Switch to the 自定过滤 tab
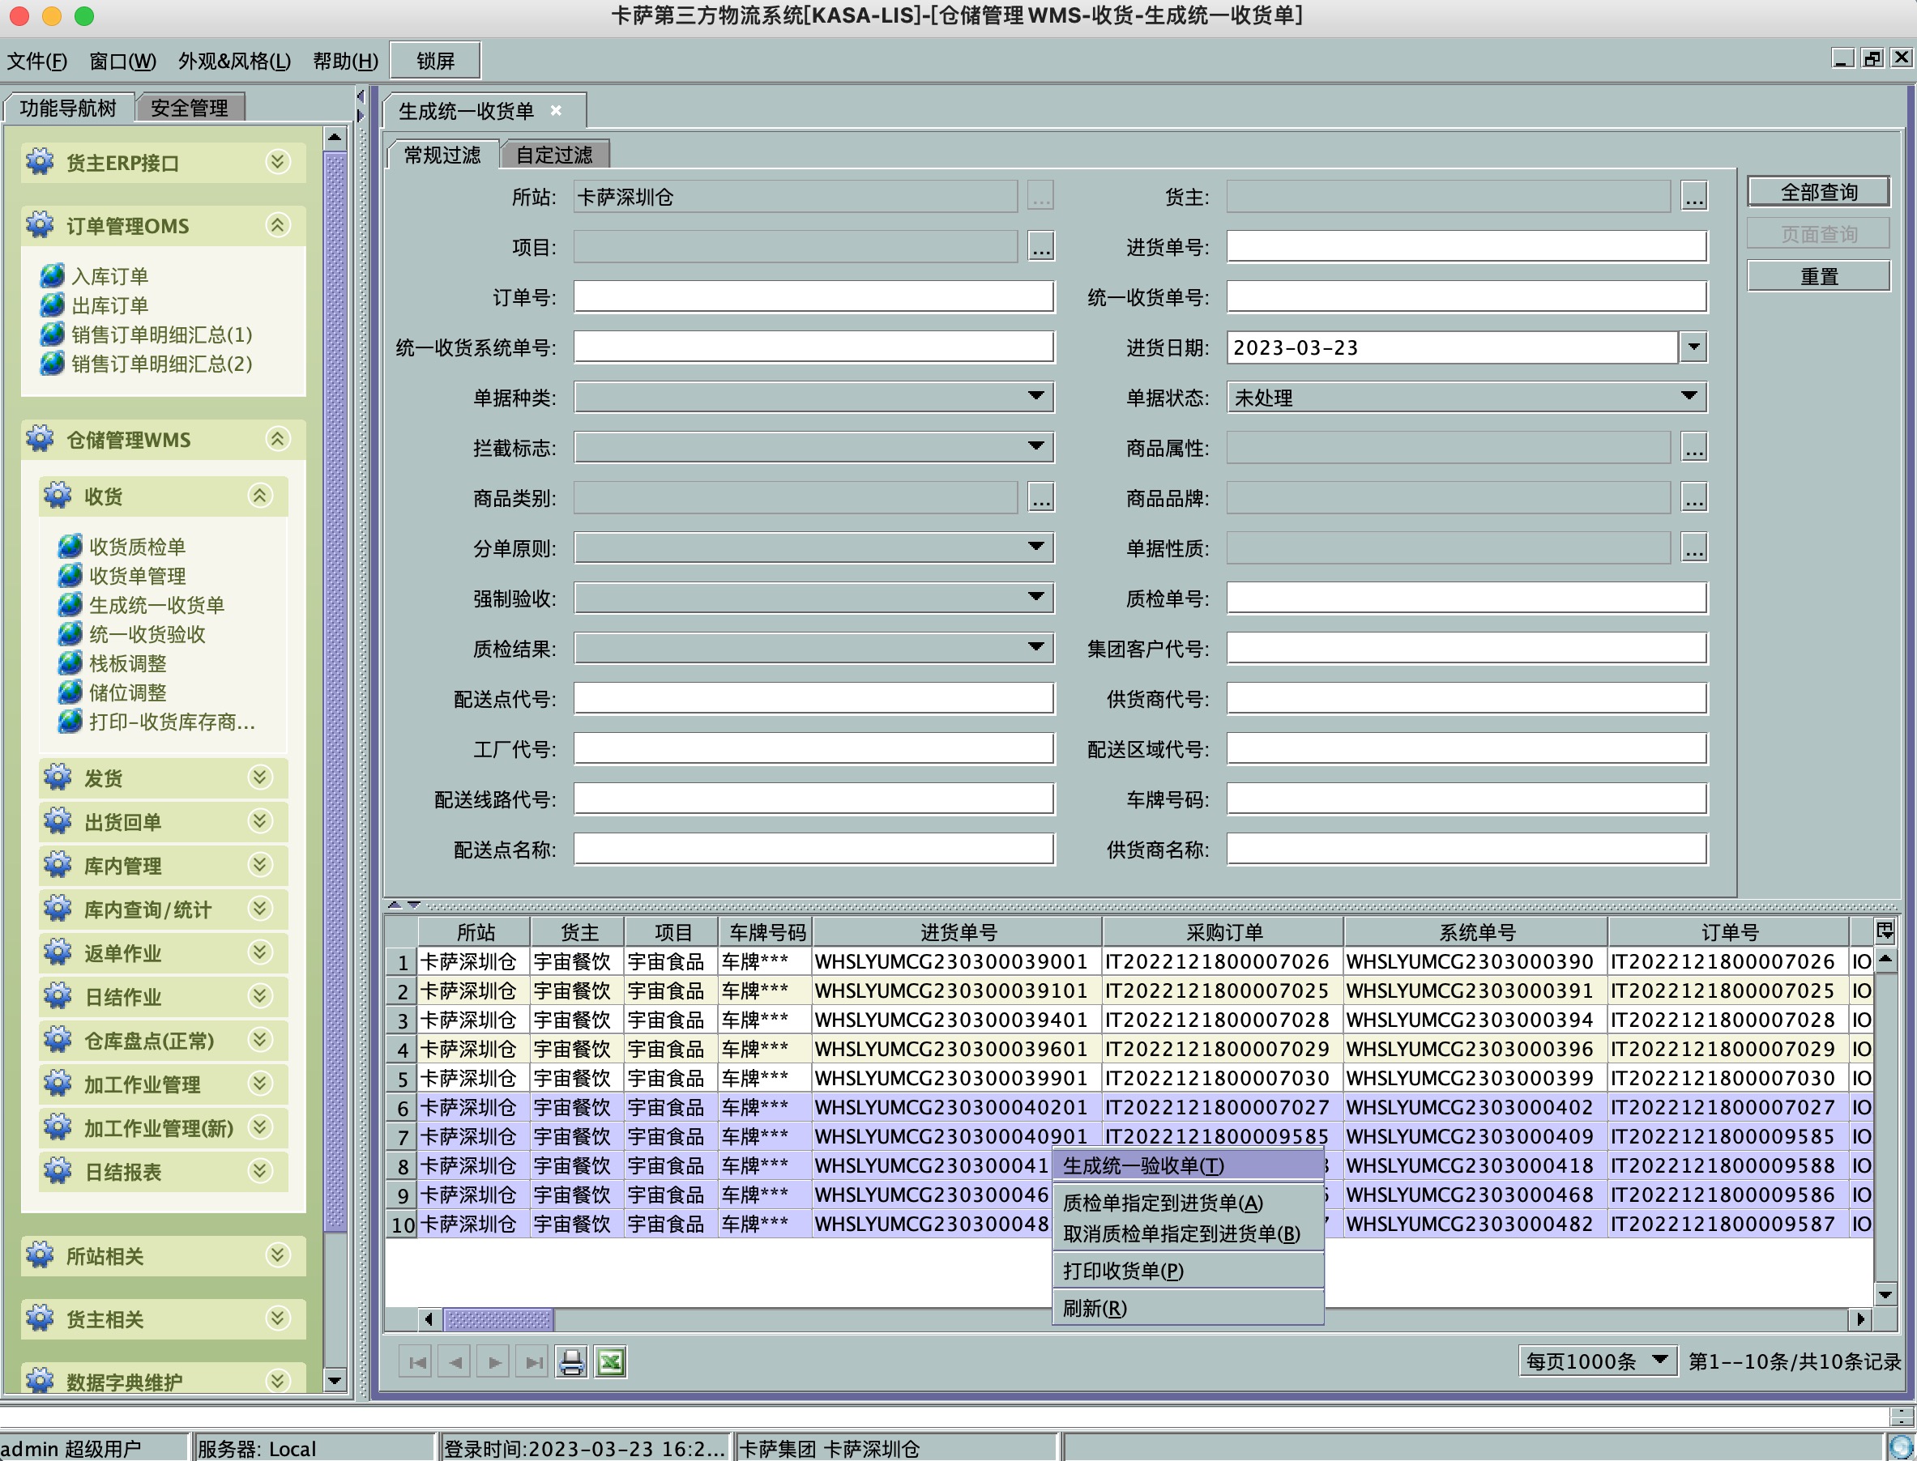Viewport: 1917px width, 1461px height. click(554, 155)
